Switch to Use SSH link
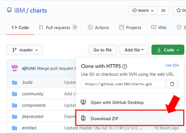Viewport: 186px width, 133px height. tap(172, 65)
